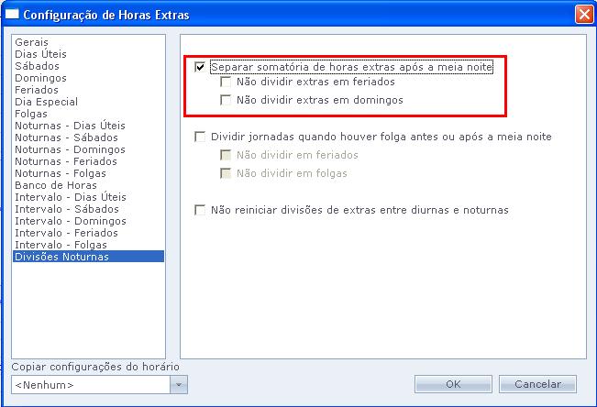Screen dimensions: 597x407
Task: Select Noturnas - Sábados entry
Action: point(88,137)
